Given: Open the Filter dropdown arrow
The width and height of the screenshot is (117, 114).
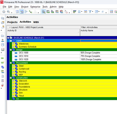Looking at the screenshot, I should point(92,12).
